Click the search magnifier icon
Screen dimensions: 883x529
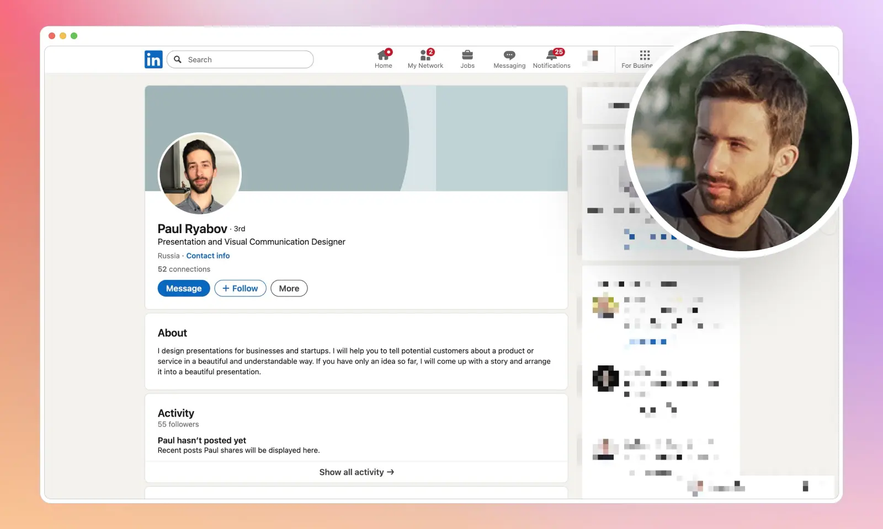click(178, 59)
